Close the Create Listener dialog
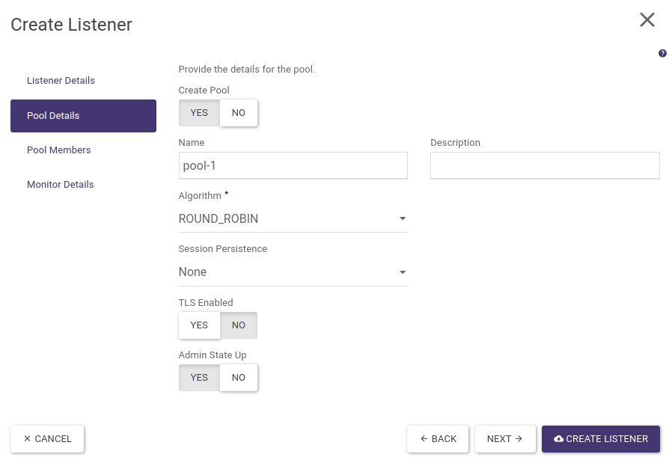Screen dimensions: 669x463 point(647,20)
